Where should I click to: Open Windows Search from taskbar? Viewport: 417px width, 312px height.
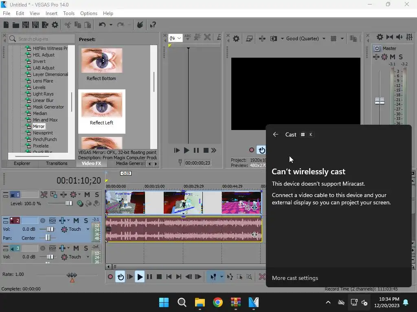[x=182, y=302]
